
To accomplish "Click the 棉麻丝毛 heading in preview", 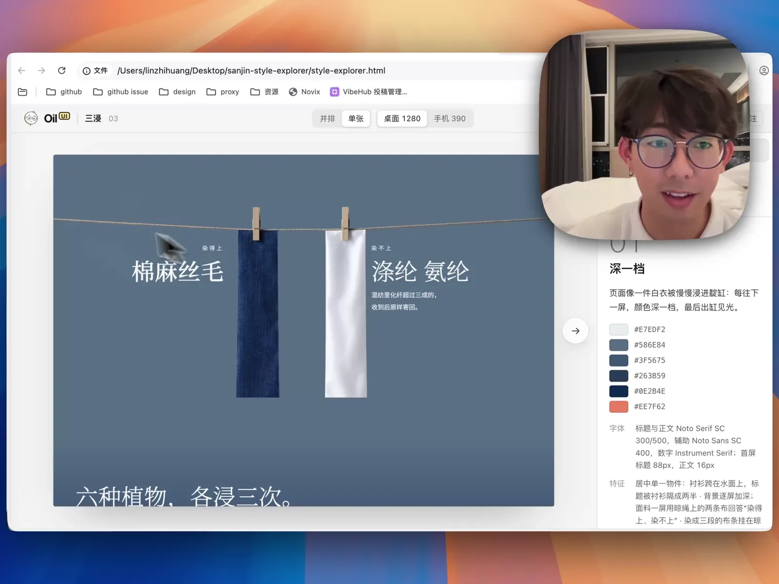I will point(178,272).
